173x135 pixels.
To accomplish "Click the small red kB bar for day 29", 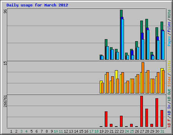I will (152, 126).
